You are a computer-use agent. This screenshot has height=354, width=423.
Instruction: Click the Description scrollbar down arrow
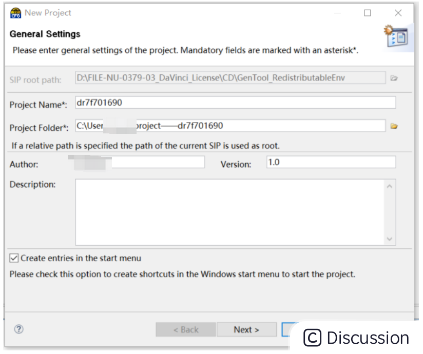[390, 238]
